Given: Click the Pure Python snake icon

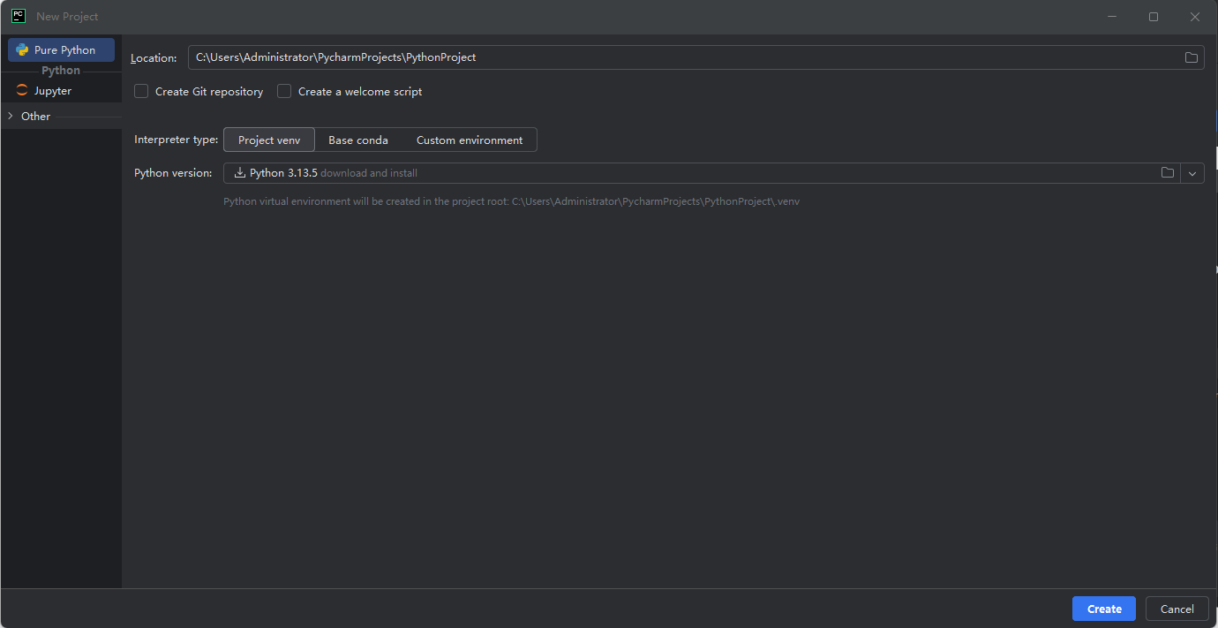Looking at the screenshot, I should 22,50.
